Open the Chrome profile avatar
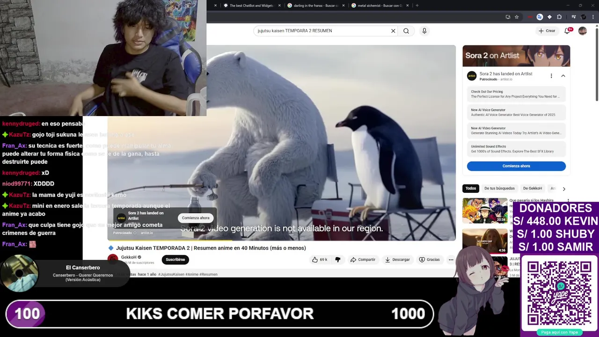The image size is (599, 337). [584, 17]
